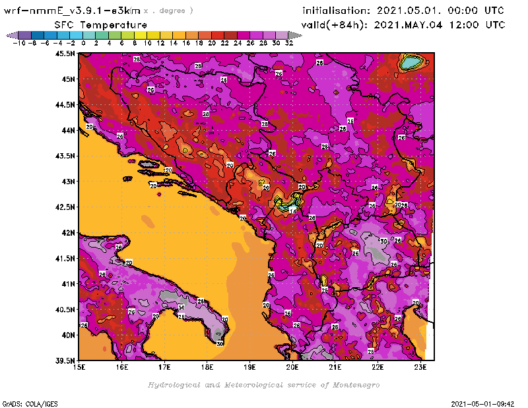Click the longitude label 16E
The height and width of the screenshot is (408, 528).
coord(122,367)
